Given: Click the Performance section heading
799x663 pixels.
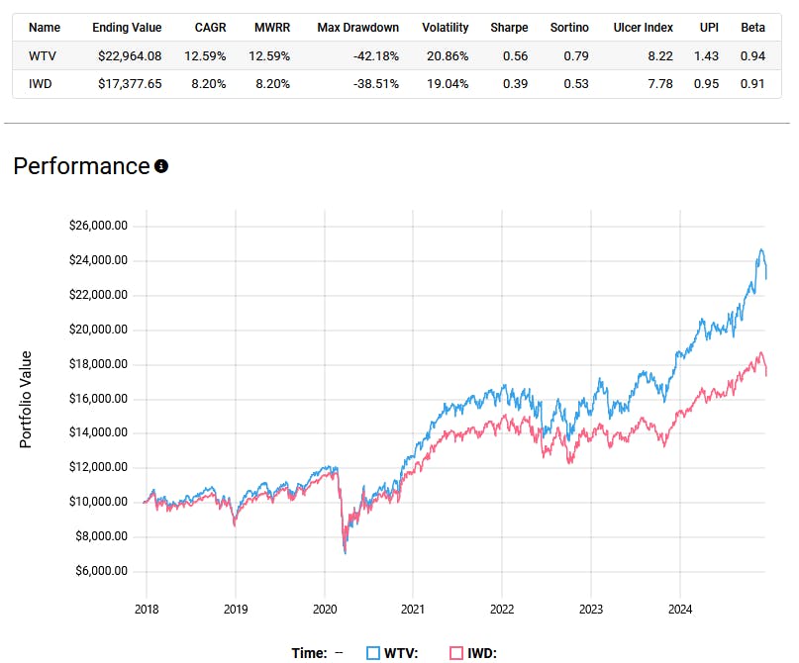Looking at the screenshot, I should coord(81,166).
